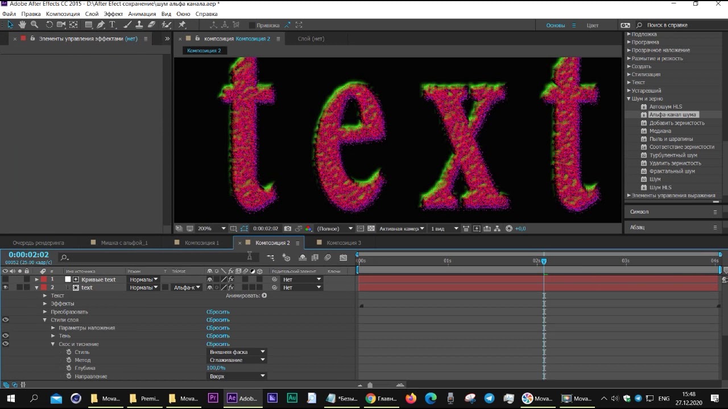
Task: Click Сбросить next to Преобразовать
Action: coord(218,312)
